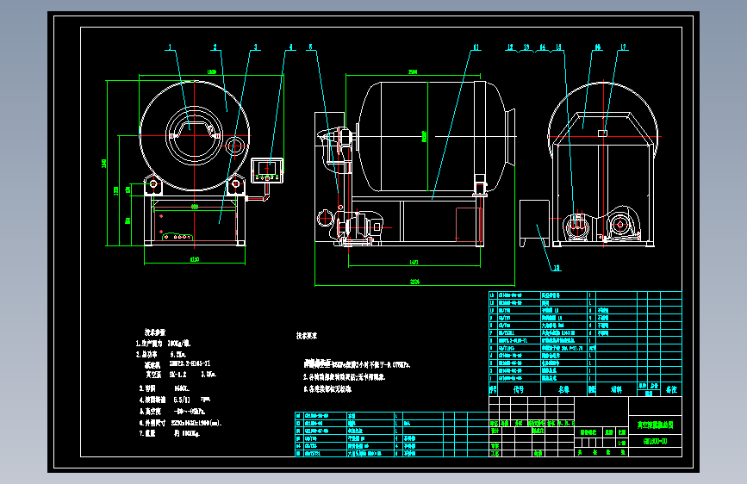Click part balloon number 17
Image resolution: width=747 pixels, height=484 pixels.
(623, 47)
